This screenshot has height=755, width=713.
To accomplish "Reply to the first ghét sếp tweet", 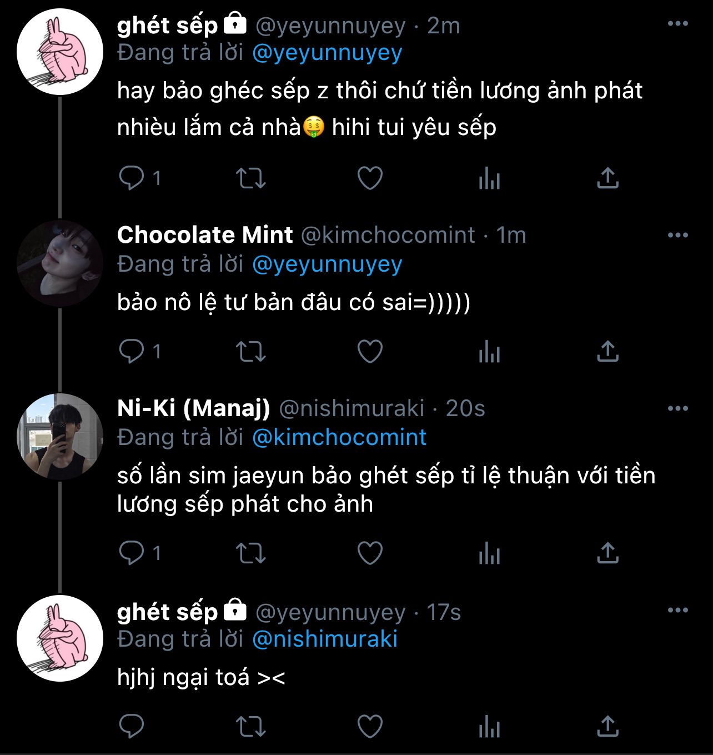I will pyautogui.click(x=132, y=178).
